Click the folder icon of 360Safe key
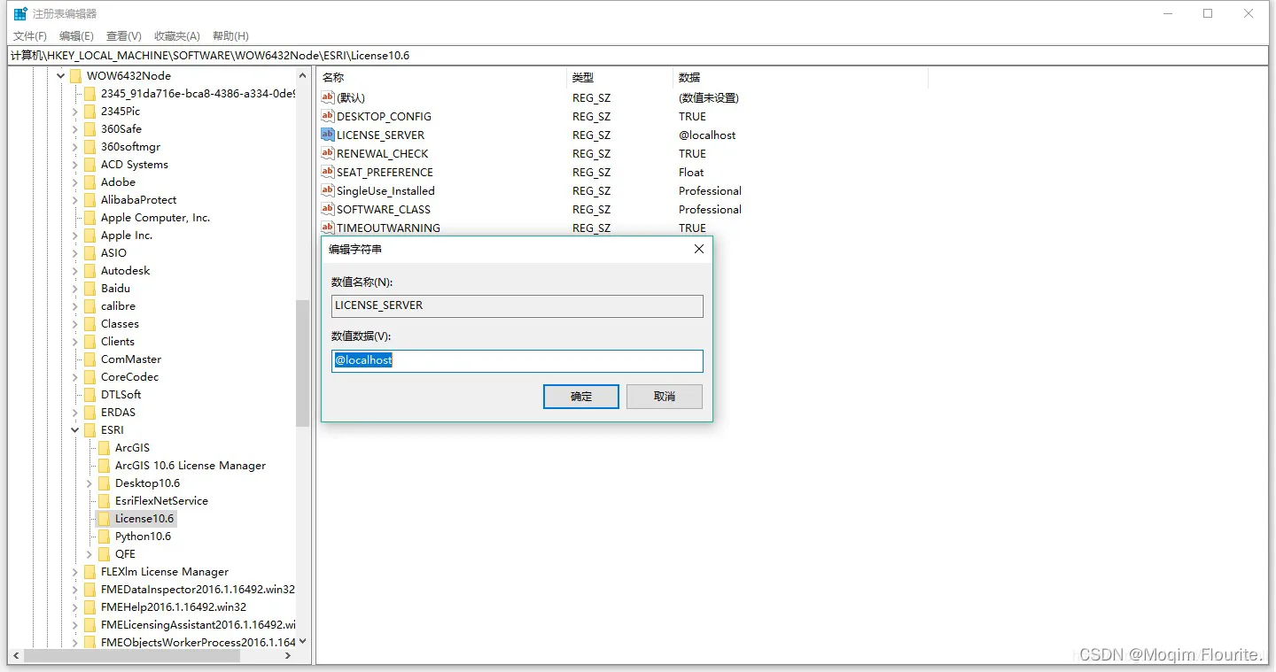This screenshot has width=1276, height=672. click(89, 128)
